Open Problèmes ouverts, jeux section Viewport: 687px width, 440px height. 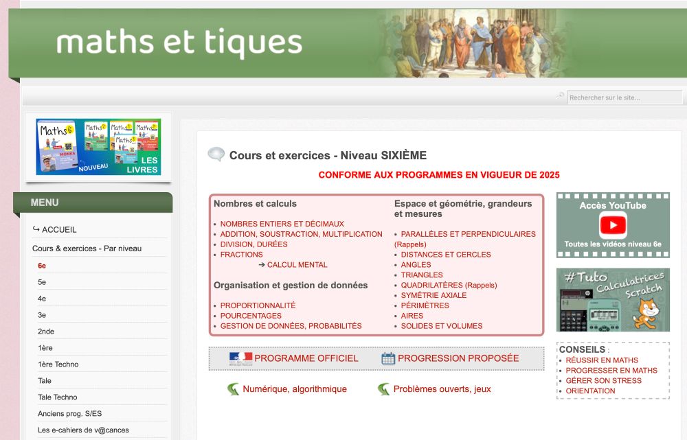click(442, 389)
